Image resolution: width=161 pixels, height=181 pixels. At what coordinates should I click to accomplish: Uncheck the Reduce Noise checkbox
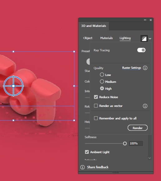coord(96,97)
